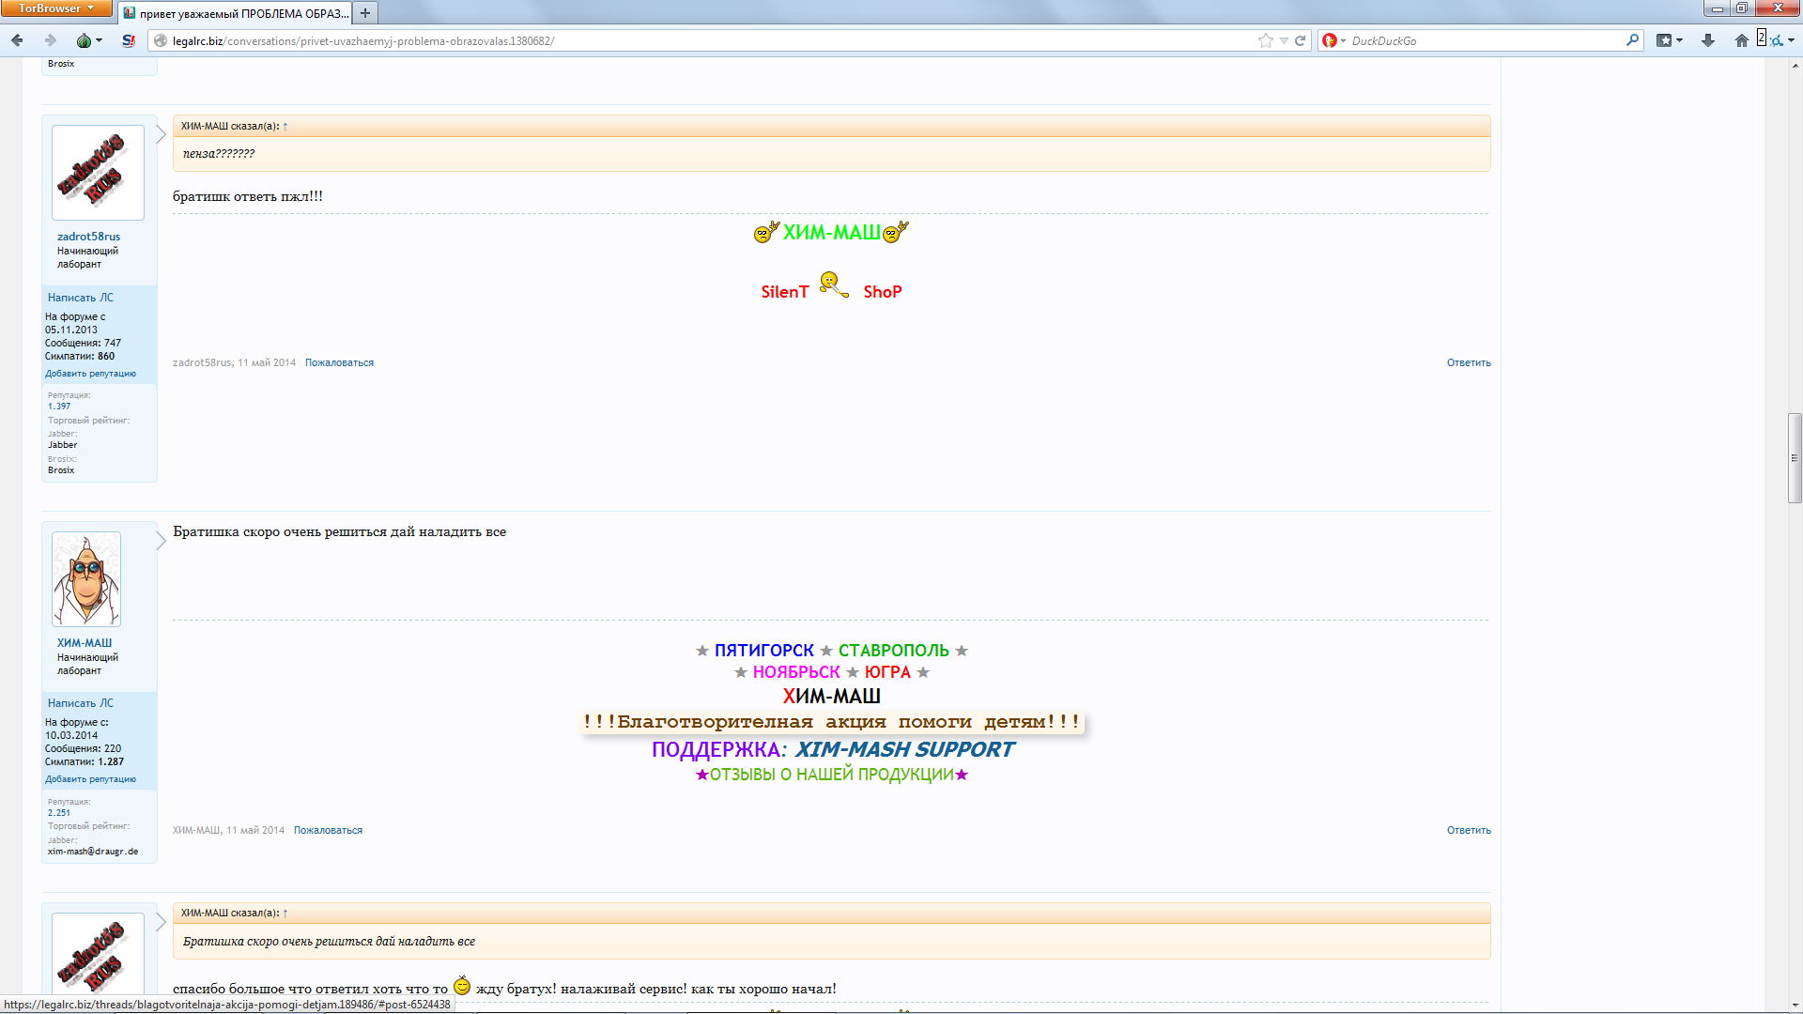Click Ответить on ХИМ-МАШ's post
This screenshot has width=1803, height=1014.
coord(1468,830)
